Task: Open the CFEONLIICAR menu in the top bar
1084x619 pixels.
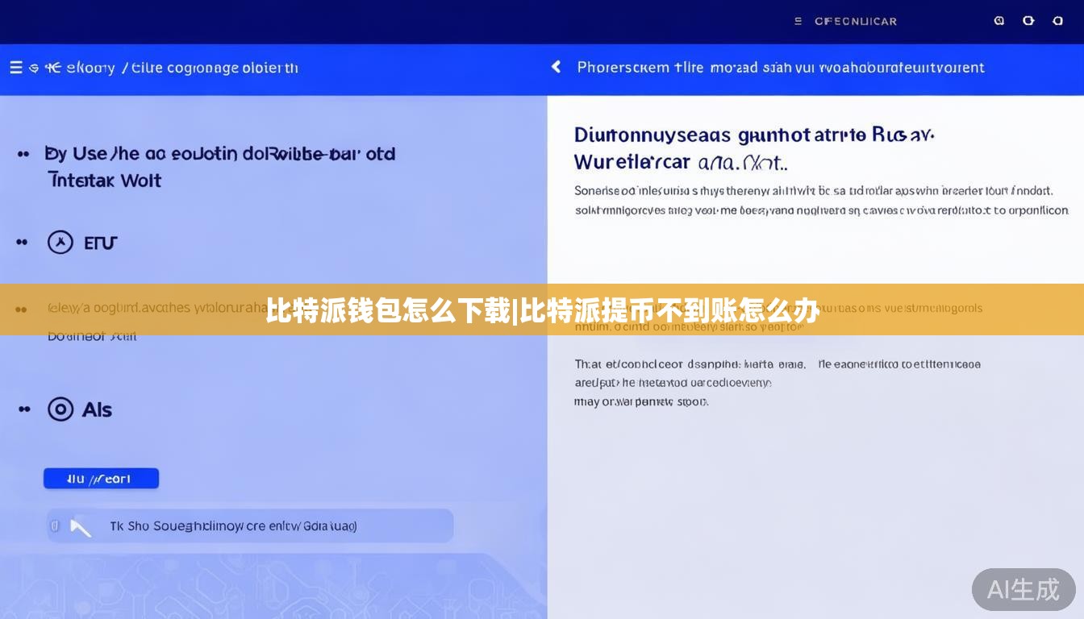Action: point(845,21)
